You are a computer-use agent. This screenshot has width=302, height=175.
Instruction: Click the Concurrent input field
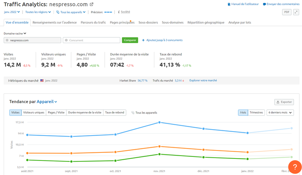tap(91, 40)
